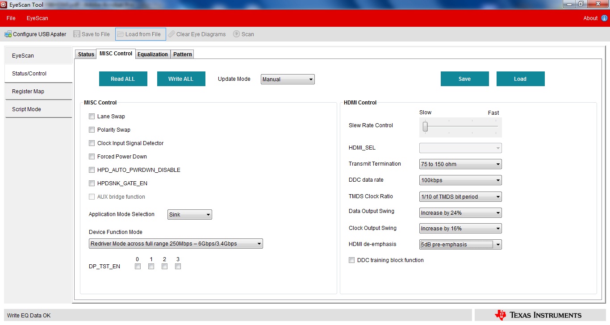
Task: Open the Script Mode side panel
Action: 38,109
